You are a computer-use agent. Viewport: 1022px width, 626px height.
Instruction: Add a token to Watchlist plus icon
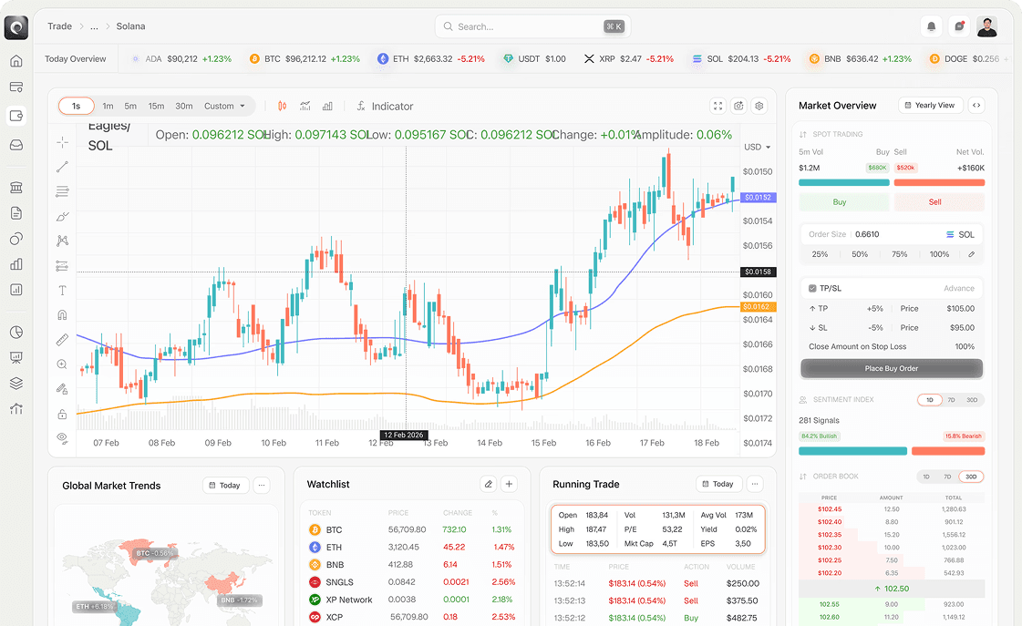point(509,484)
